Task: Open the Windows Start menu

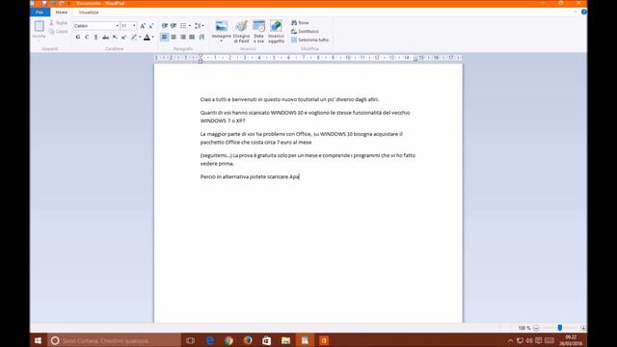Action: point(39,340)
